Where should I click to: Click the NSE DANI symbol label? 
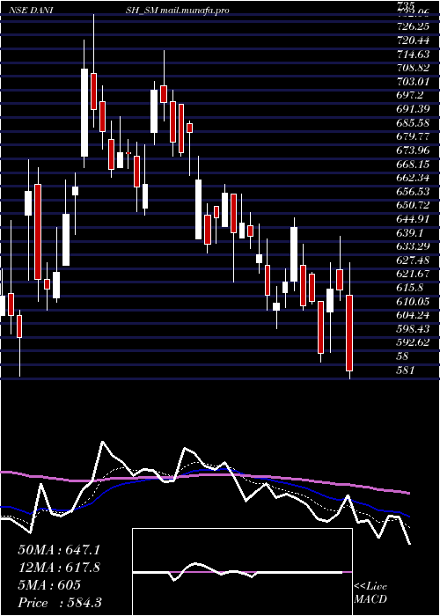click(x=31, y=11)
